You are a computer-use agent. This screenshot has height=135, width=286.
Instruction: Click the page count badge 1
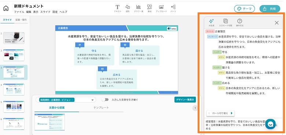pos(195,108)
